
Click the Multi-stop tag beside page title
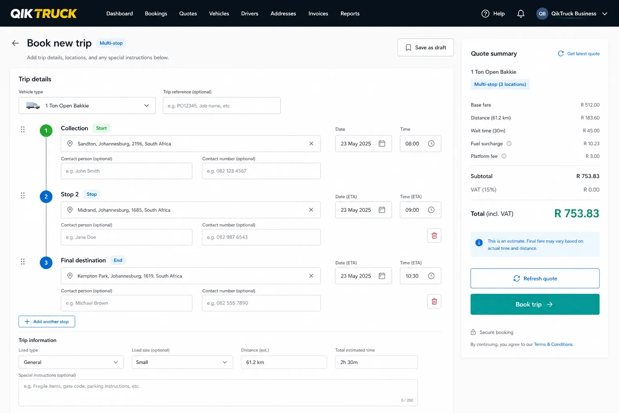point(111,43)
